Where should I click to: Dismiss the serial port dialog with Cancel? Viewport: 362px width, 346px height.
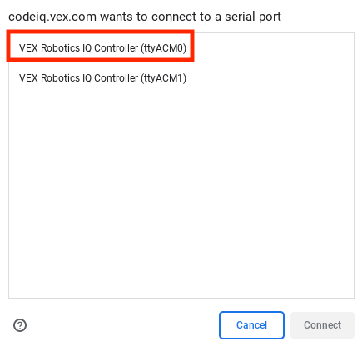(x=251, y=325)
